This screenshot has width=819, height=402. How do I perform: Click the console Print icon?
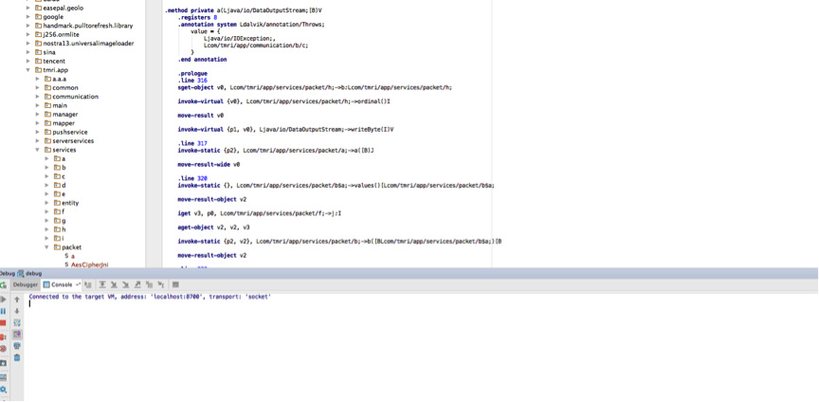[17, 346]
